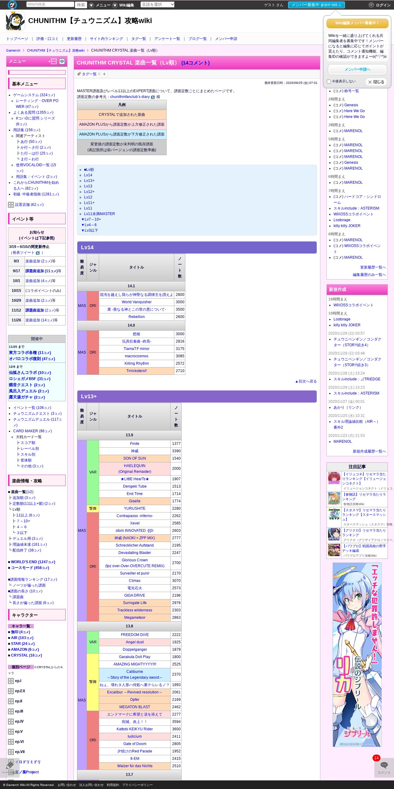Open the 言語を選択 language dropdown
The image size is (394, 789).
(157, 4)
